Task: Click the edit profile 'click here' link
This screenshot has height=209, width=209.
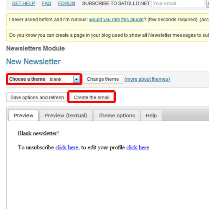Action: [x=138, y=148]
